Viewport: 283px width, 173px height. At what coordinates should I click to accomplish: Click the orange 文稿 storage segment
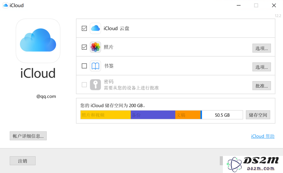pos(188,115)
